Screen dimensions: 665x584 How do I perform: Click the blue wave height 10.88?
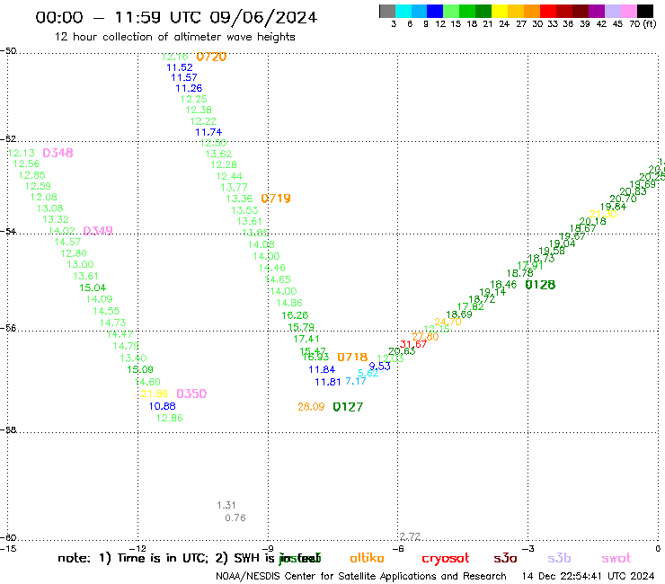click(162, 406)
